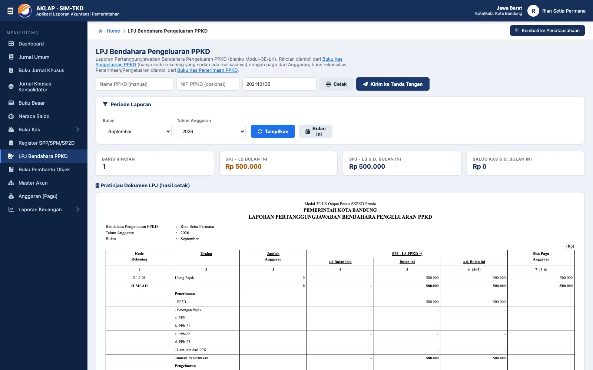Expand the Laporan Keuangan submenu chevron
The width and height of the screenshot is (593, 370).
tap(78, 209)
